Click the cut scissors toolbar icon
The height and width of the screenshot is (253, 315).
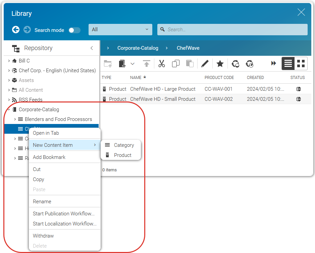pyautogui.click(x=162, y=64)
